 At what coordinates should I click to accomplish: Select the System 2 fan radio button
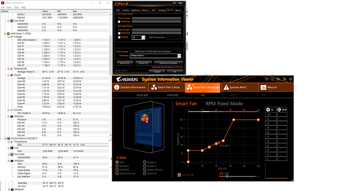coord(117,166)
